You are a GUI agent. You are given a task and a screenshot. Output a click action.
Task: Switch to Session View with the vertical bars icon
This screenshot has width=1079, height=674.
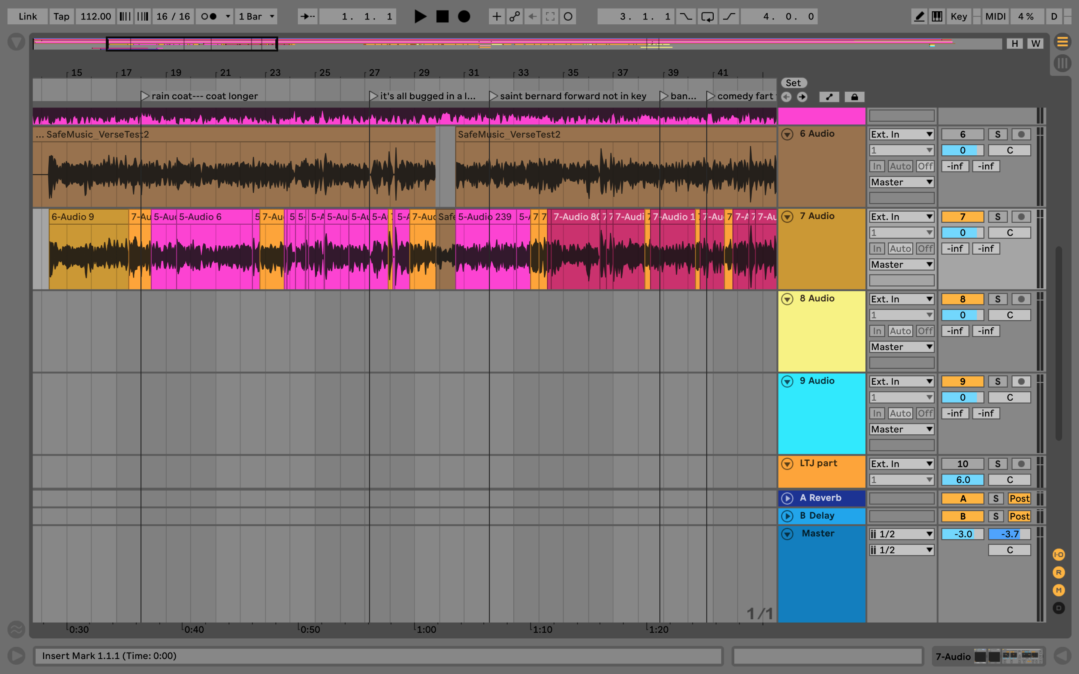[1062, 63]
